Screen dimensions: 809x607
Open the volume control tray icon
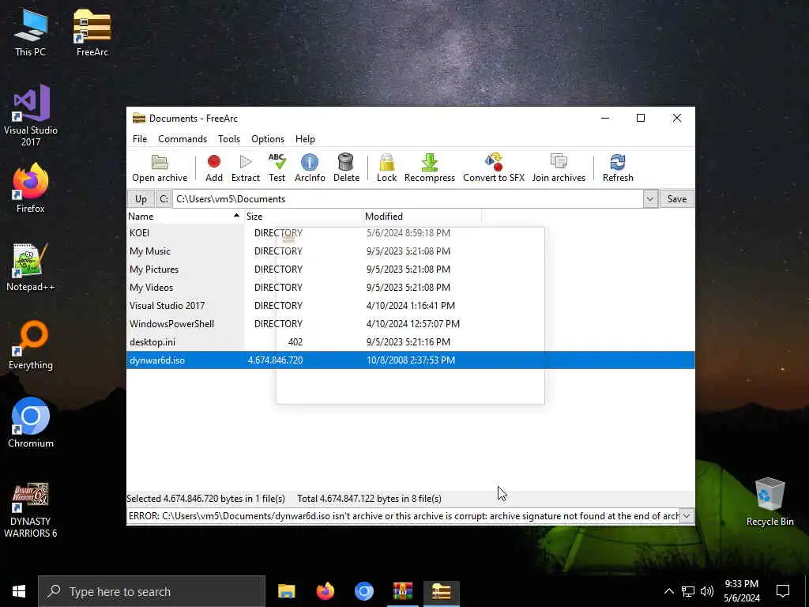[x=707, y=591]
